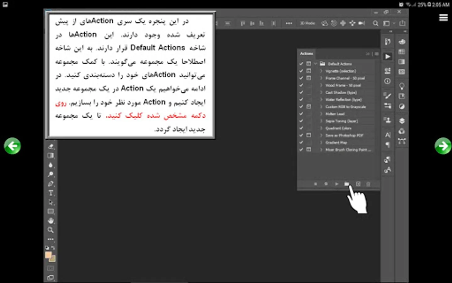Open the Learn lightbulb panel icon
This screenshot has height=283, width=452.
point(402,86)
